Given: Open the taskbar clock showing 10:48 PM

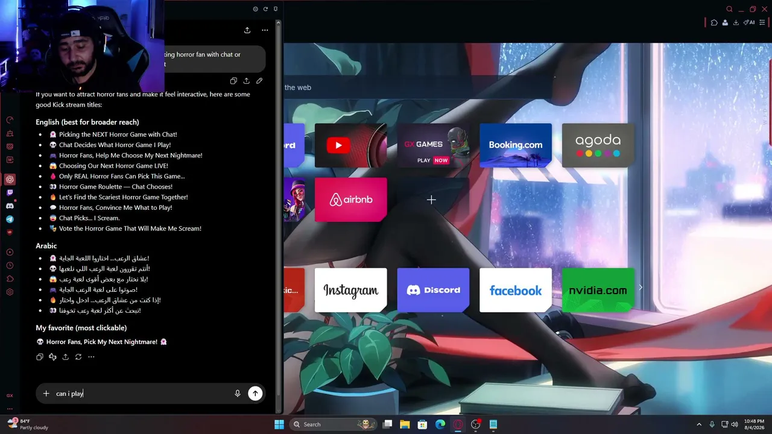Looking at the screenshot, I should (753, 424).
